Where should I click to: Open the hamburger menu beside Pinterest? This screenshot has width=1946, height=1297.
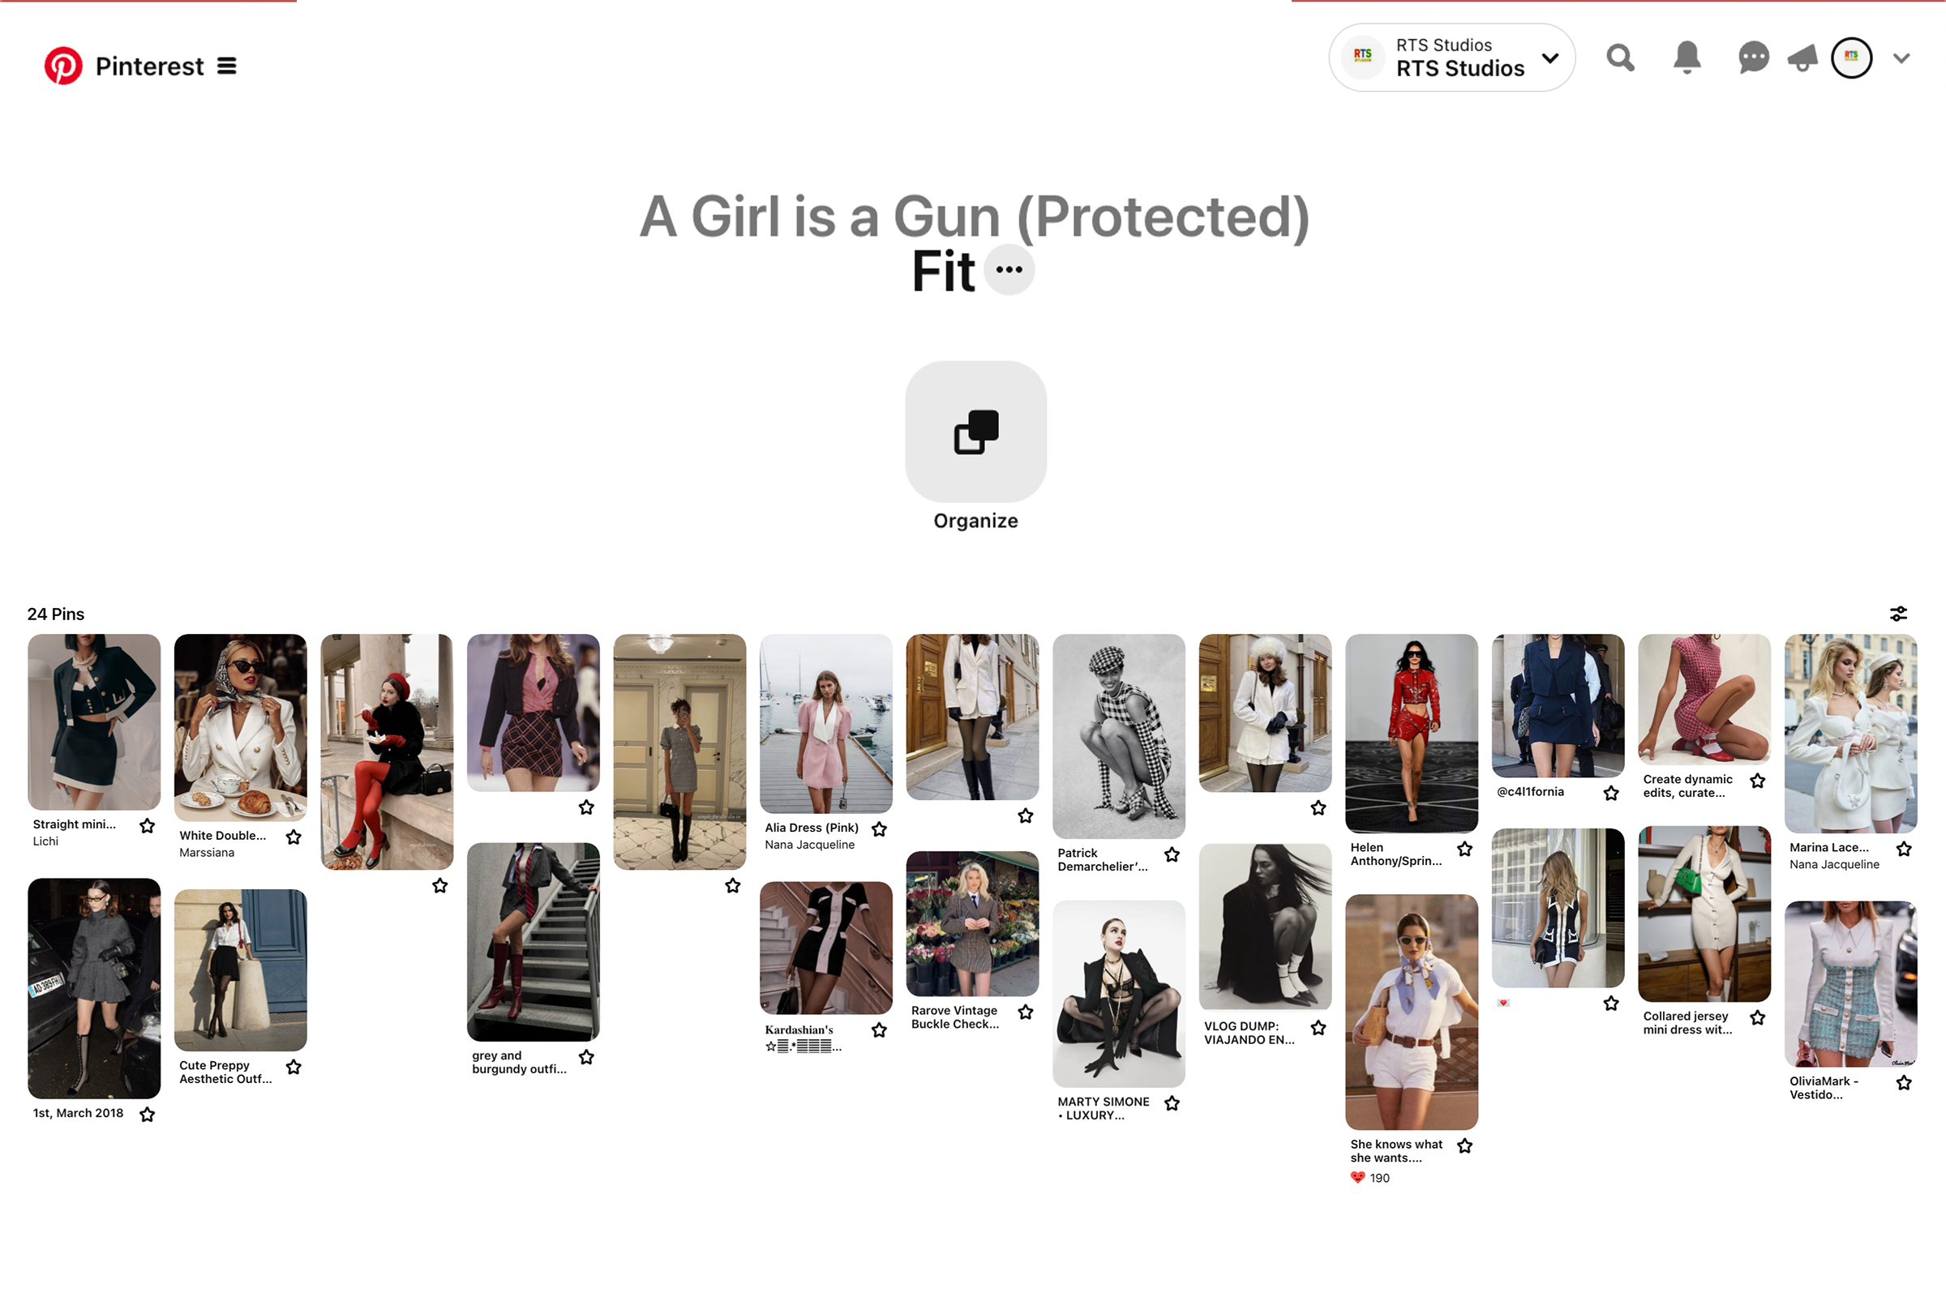227,66
